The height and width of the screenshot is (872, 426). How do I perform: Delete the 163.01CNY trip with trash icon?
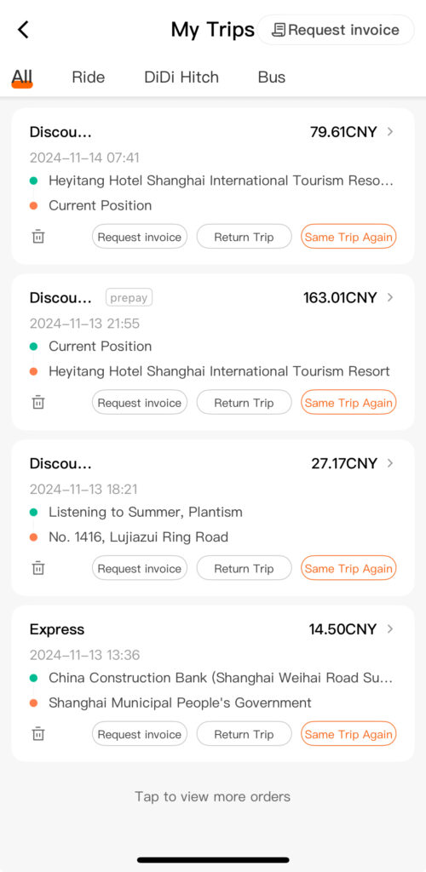(x=38, y=402)
